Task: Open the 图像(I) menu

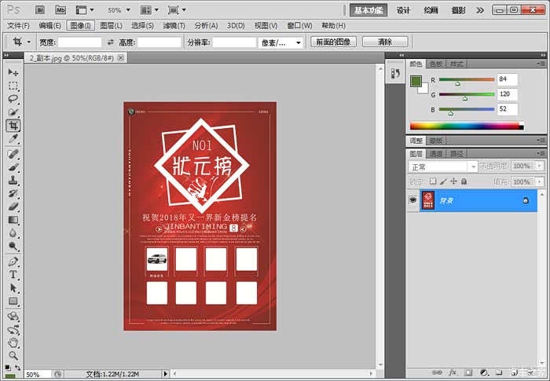Action: tap(79, 25)
